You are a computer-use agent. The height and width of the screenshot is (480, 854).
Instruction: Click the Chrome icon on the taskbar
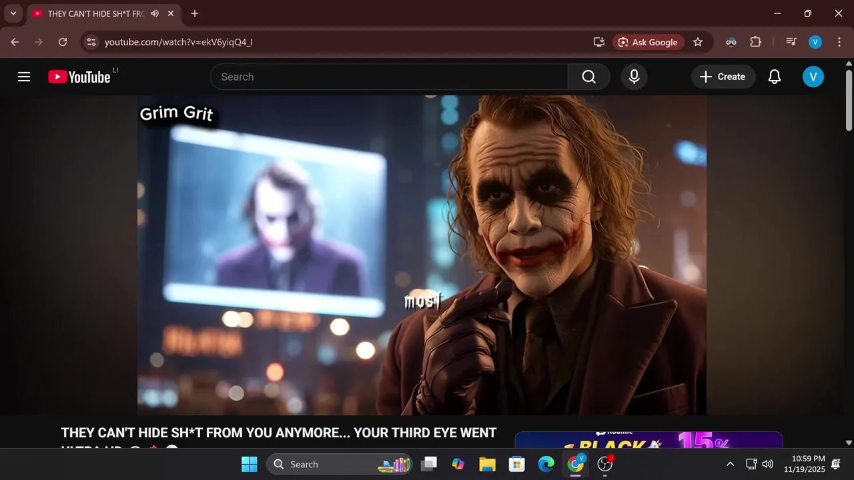point(575,464)
